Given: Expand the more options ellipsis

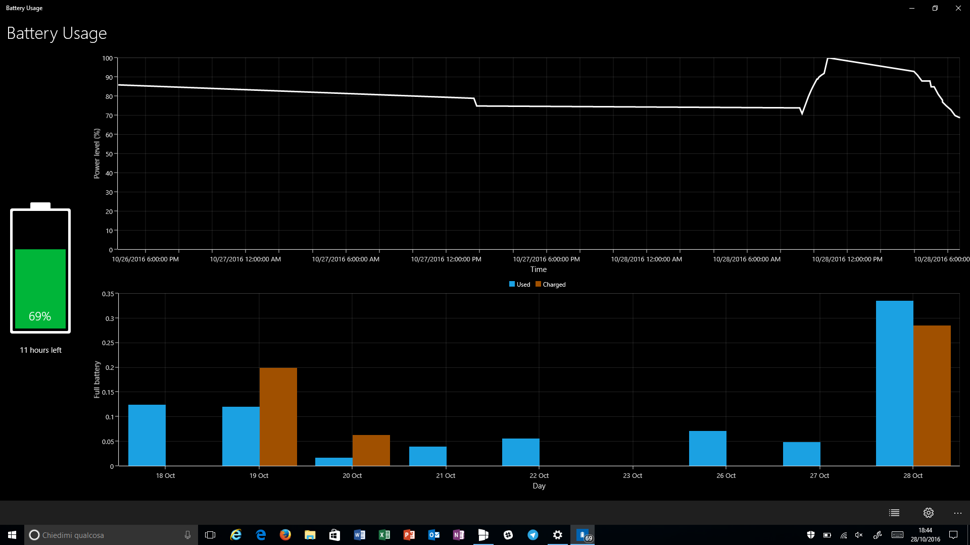Looking at the screenshot, I should click(x=957, y=513).
